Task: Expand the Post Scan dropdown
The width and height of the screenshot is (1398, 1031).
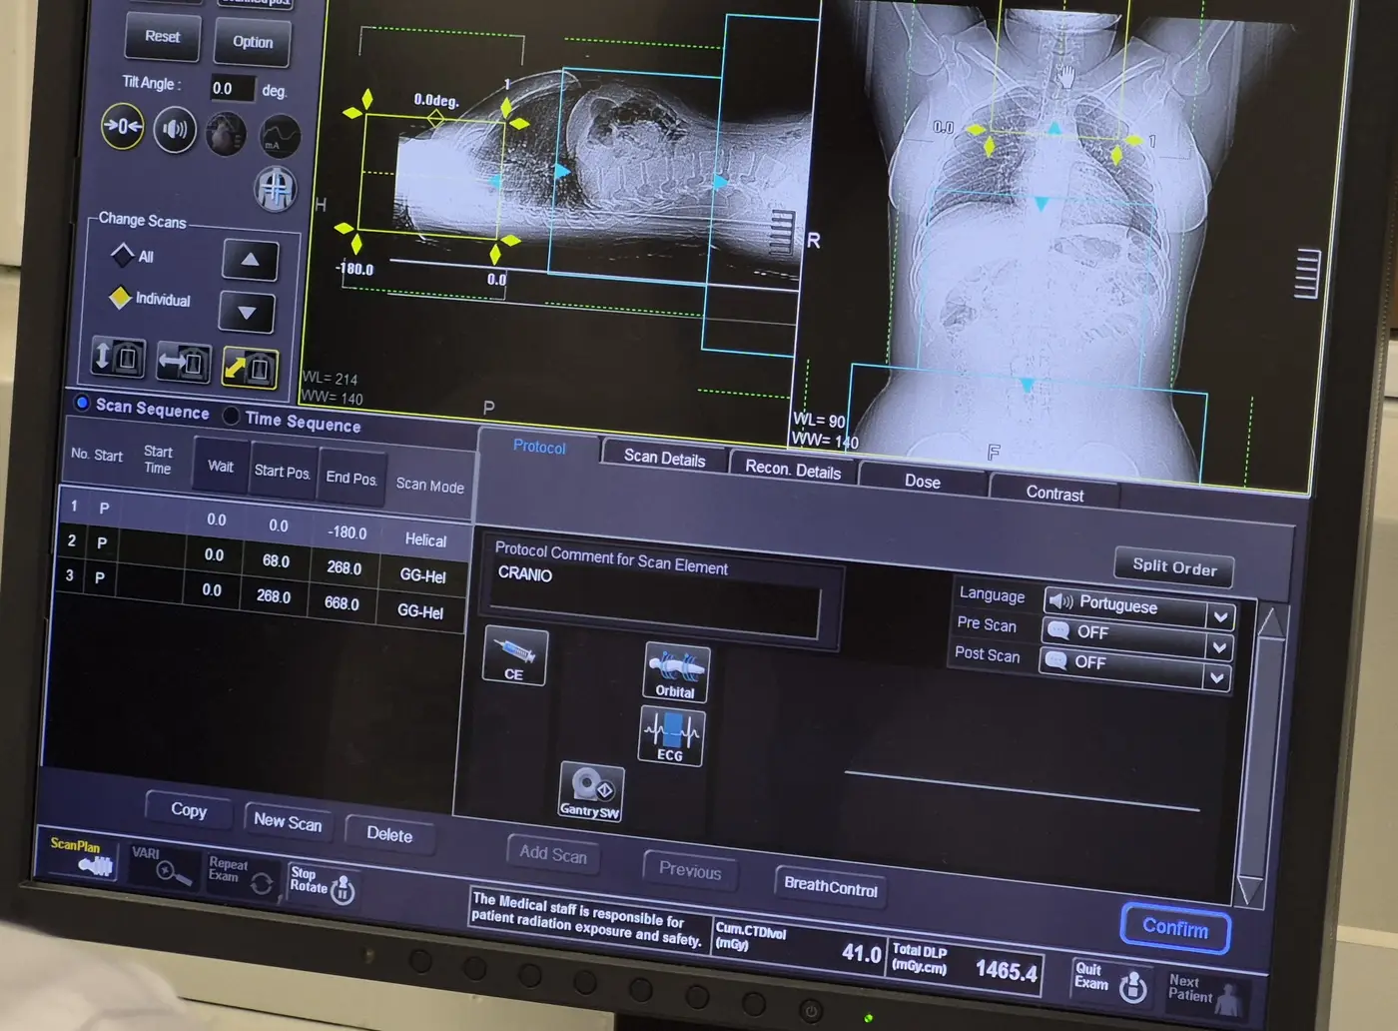Action: (1216, 677)
